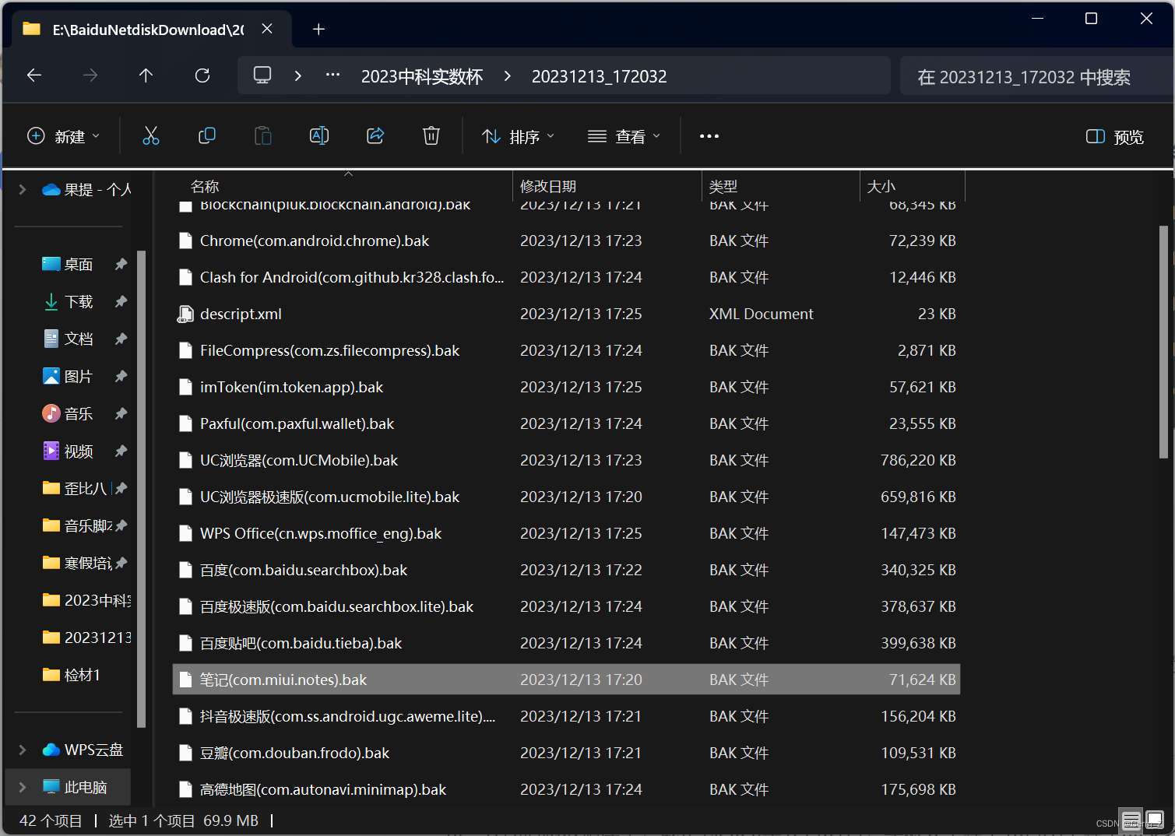Viewport: 1175px width, 836px height.
Task: Open the See more three-dots menu
Action: tap(709, 136)
